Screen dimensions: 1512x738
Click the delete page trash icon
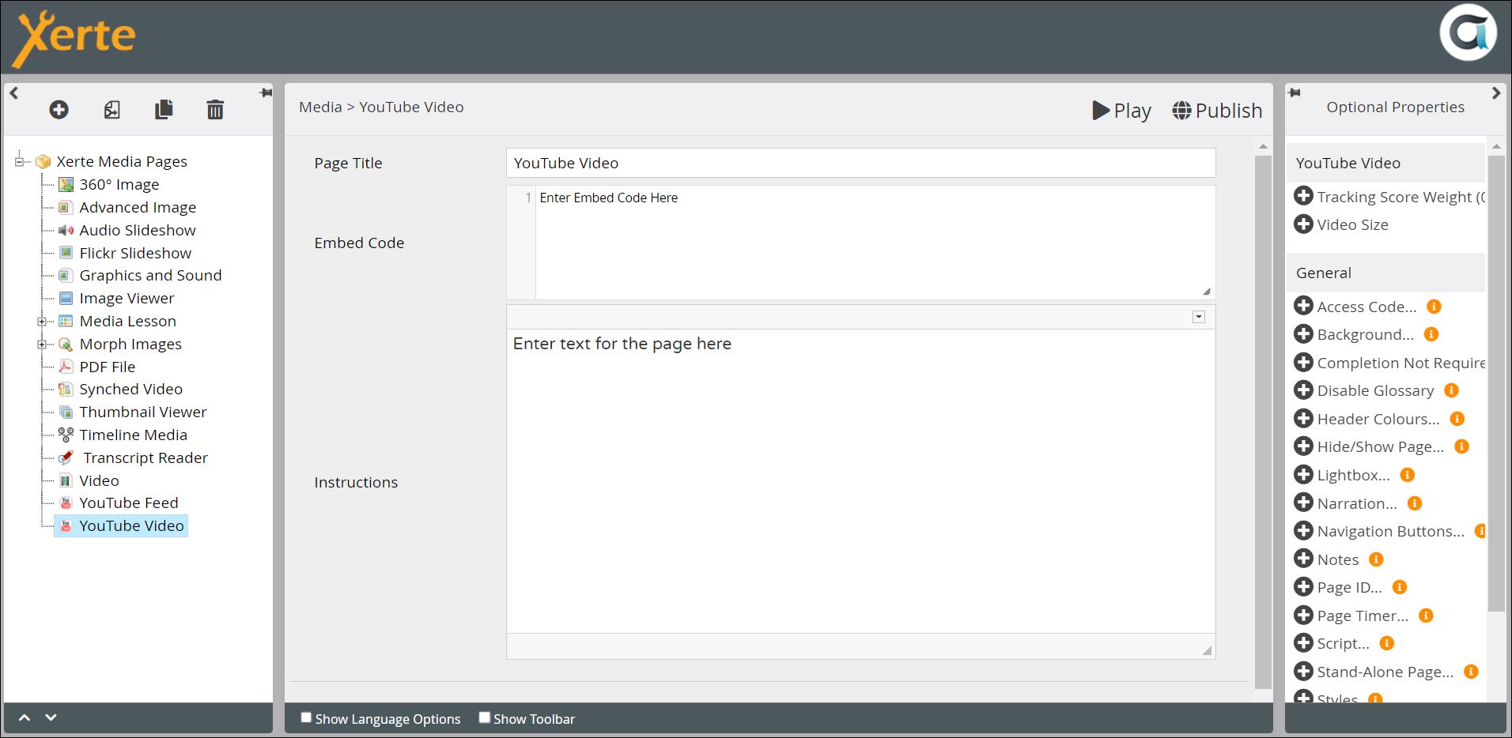point(215,110)
